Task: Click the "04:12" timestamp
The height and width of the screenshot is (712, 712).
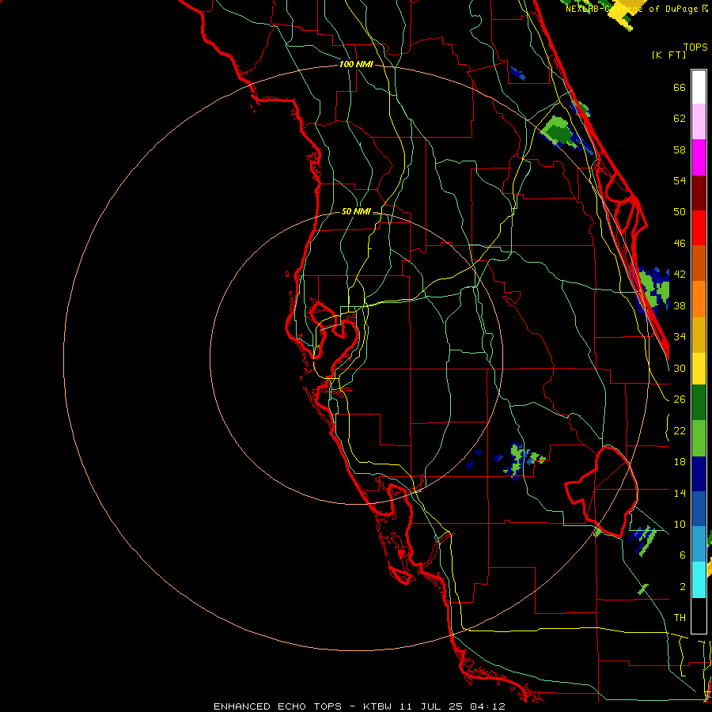Action: click(x=487, y=706)
